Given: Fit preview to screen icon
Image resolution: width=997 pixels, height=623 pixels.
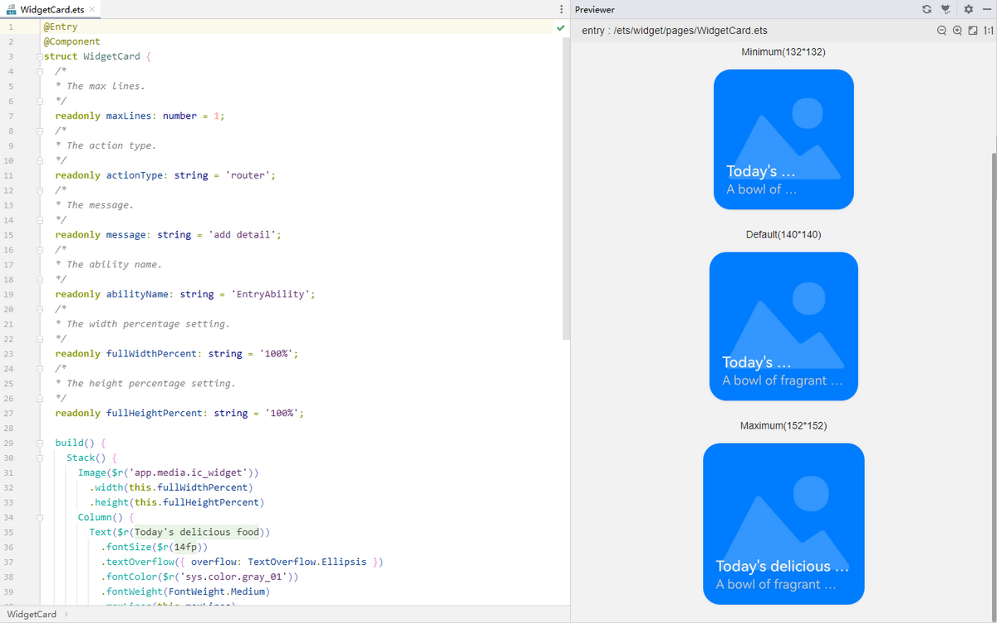Looking at the screenshot, I should click(973, 31).
